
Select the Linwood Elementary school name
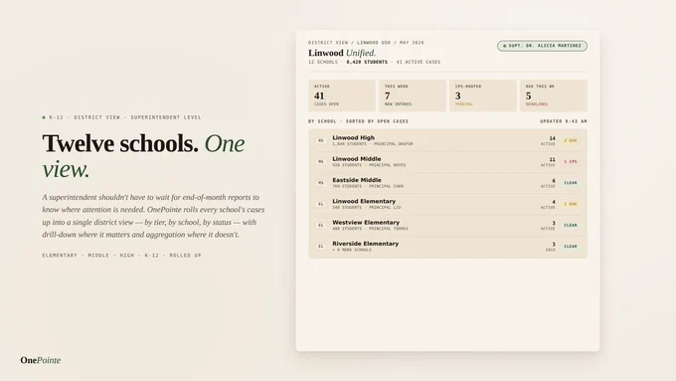point(364,201)
